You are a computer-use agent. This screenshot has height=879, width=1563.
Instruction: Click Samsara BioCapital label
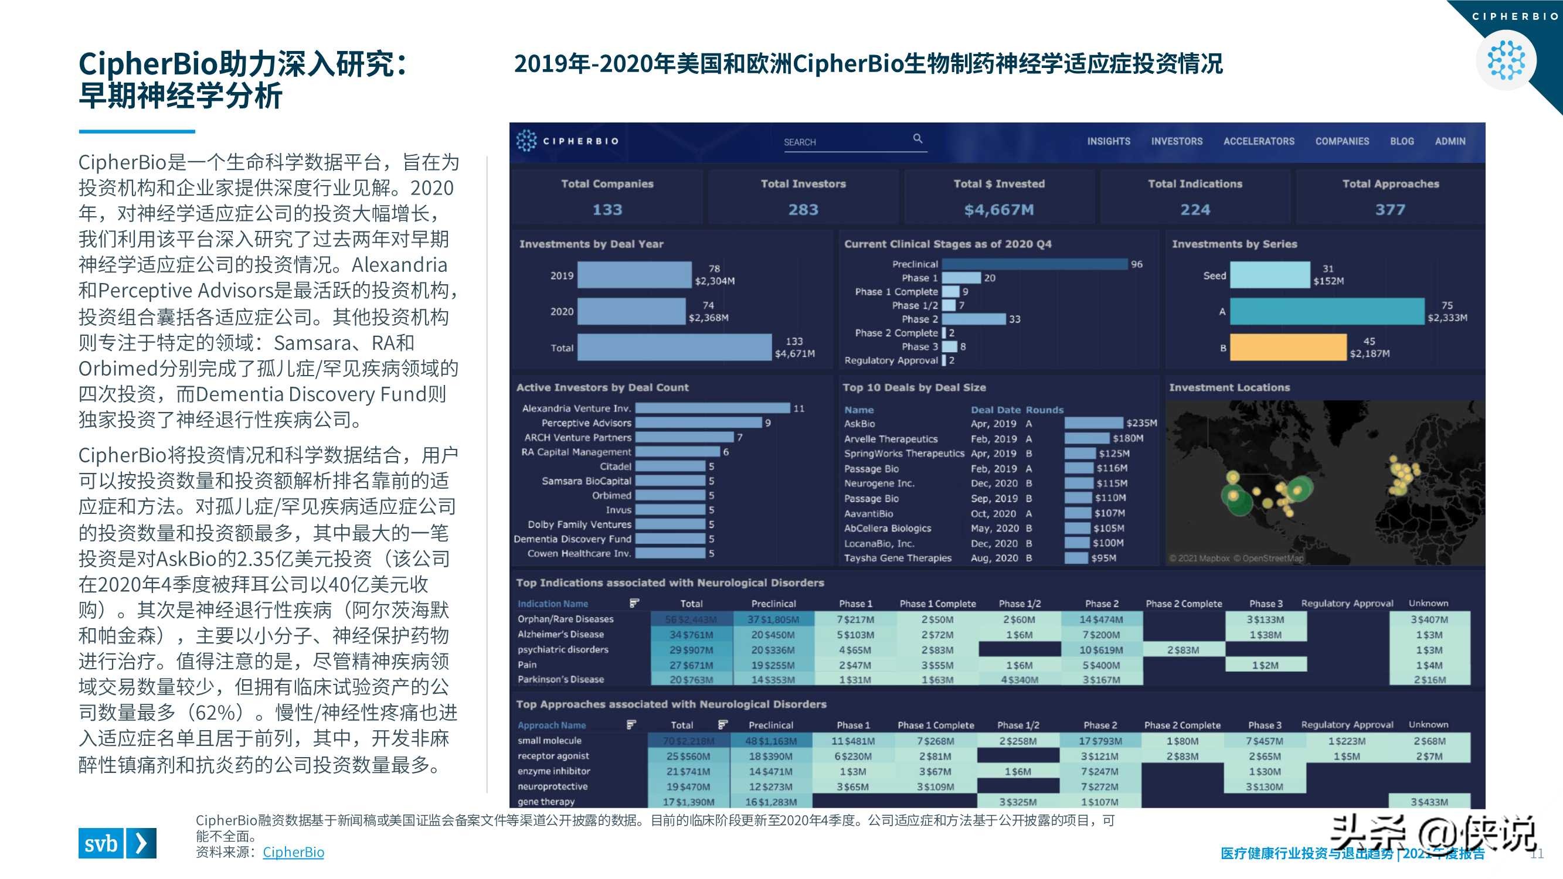pyautogui.click(x=586, y=481)
